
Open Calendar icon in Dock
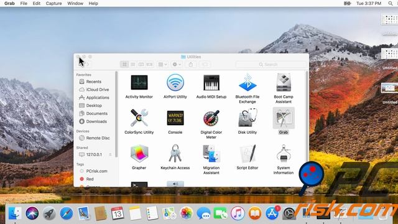coord(118,213)
